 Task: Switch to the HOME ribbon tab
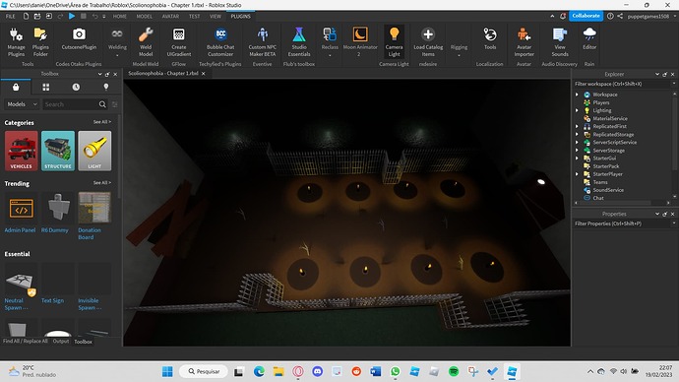[x=120, y=17]
